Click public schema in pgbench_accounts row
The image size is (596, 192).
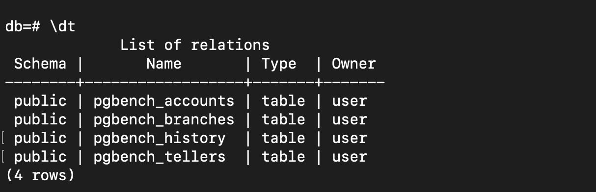coord(40,101)
